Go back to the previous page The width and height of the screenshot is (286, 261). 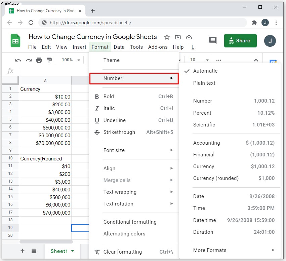9,23
